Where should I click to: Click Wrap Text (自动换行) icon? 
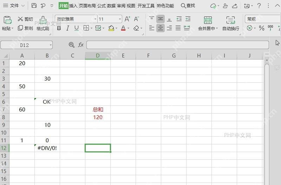click(x=231, y=20)
